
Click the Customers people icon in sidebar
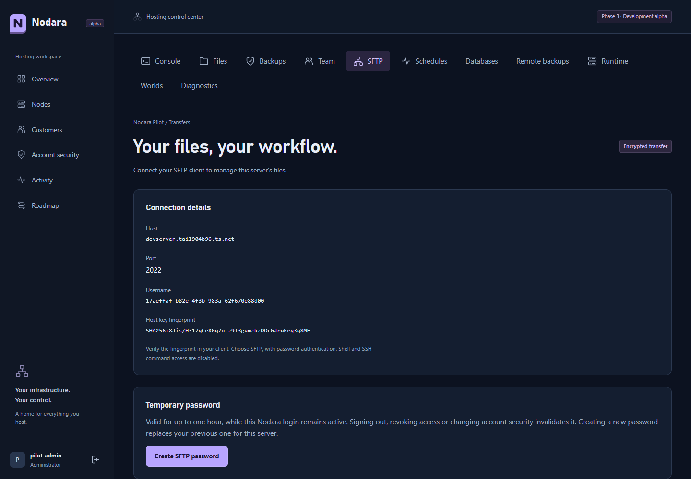point(21,129)
